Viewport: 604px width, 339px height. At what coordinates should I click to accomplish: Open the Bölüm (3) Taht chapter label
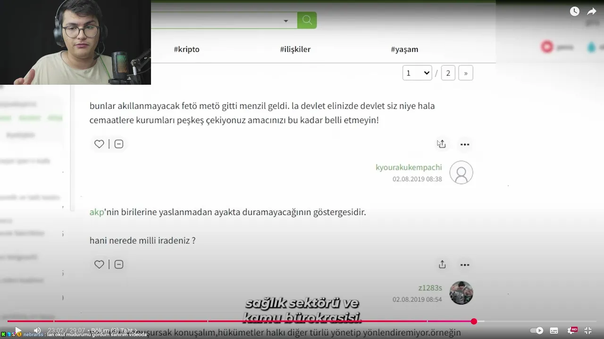(114, 331)
